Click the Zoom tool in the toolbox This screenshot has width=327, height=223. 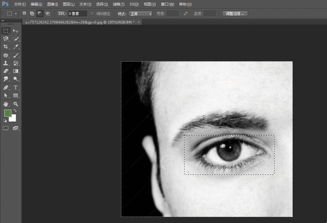[x=16, y=104]
